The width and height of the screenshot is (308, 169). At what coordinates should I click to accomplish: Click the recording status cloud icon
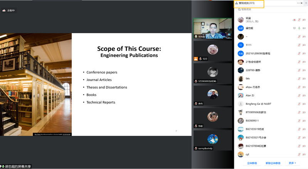click(4, 10)
